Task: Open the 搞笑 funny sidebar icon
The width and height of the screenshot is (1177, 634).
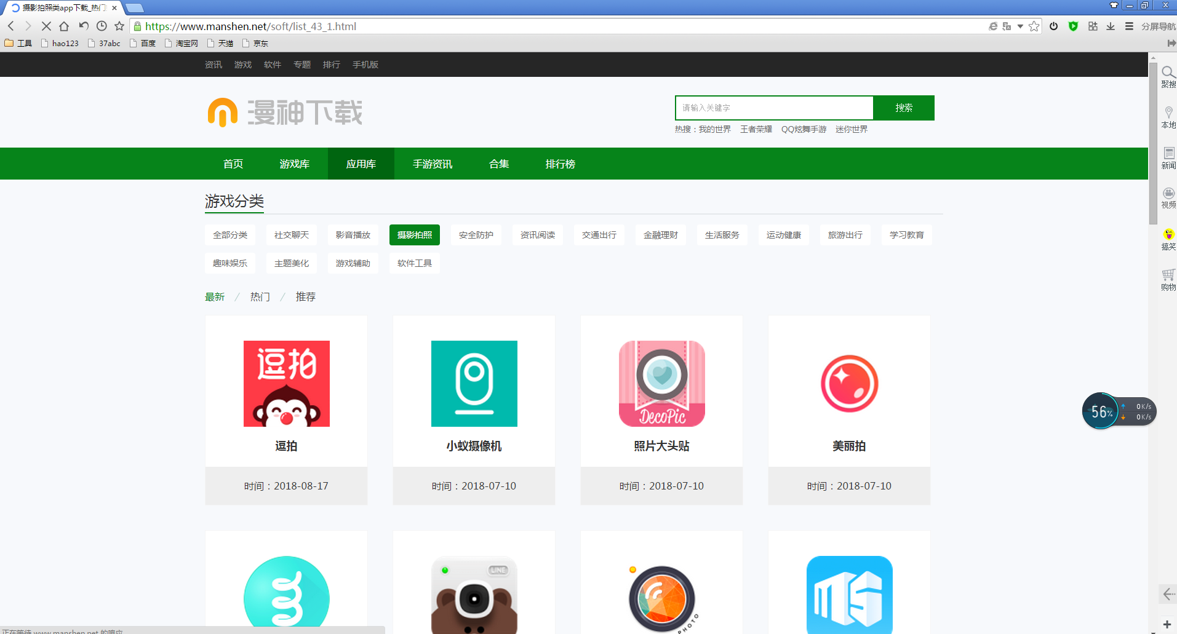Action: tap(1168, 239)
